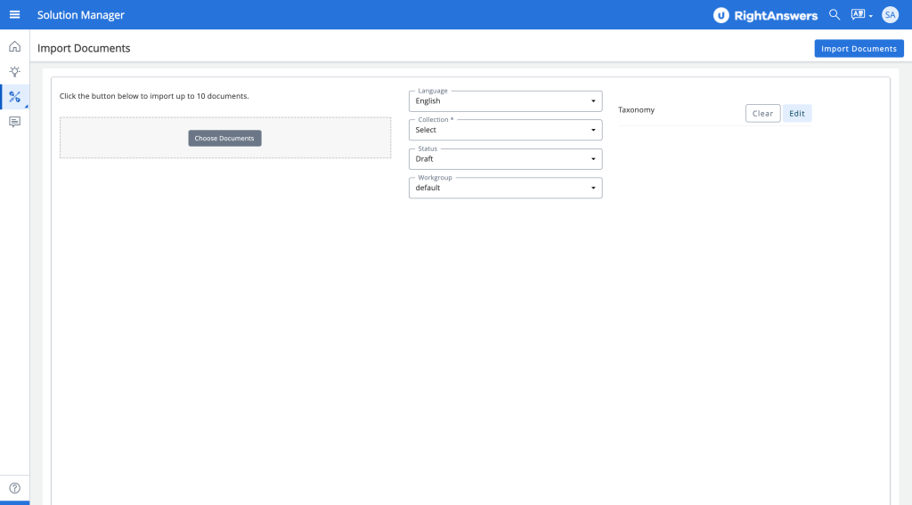Clear the Taxonomy selection
This screenshot has height=505, width=912.
762,113
